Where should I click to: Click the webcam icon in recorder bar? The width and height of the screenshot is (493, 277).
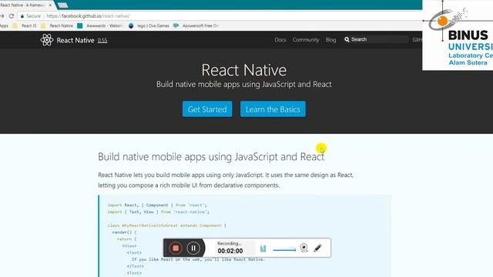(304, 248)
